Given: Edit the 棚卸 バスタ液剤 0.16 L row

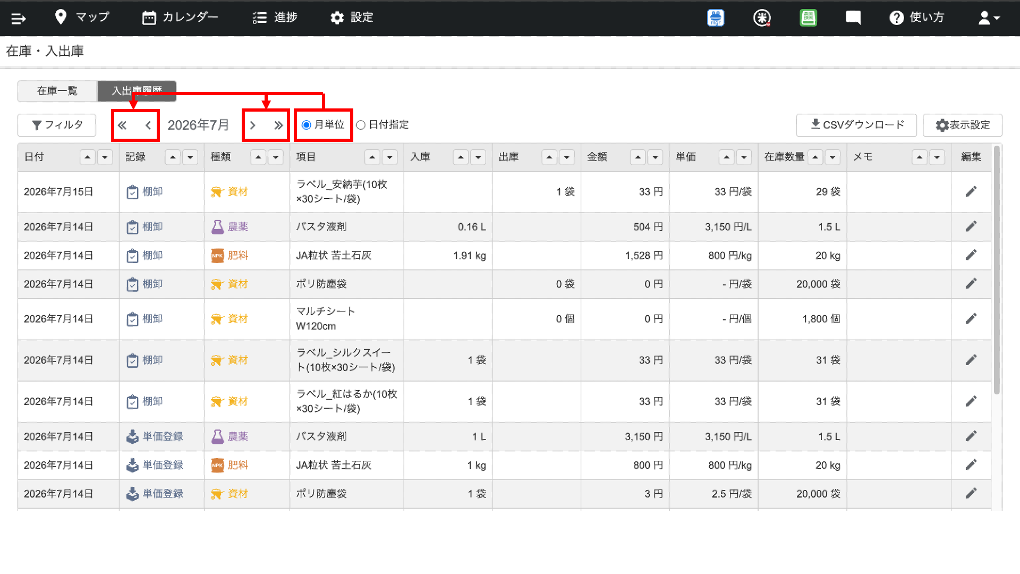Looking at the screenshot, I should pyautogui.click(x=971, y=226).
